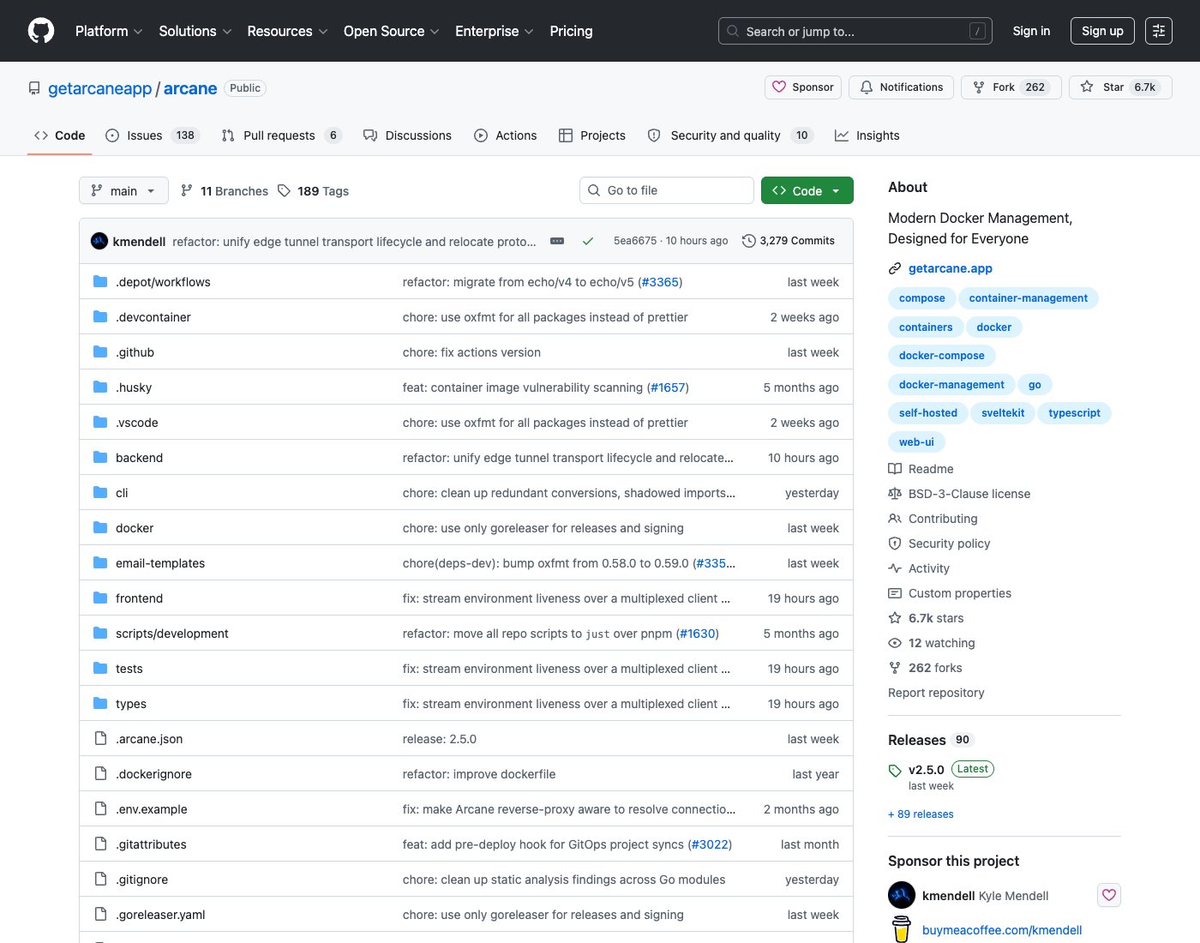
Task: Open the Security and quality tab
Action: 729,135
